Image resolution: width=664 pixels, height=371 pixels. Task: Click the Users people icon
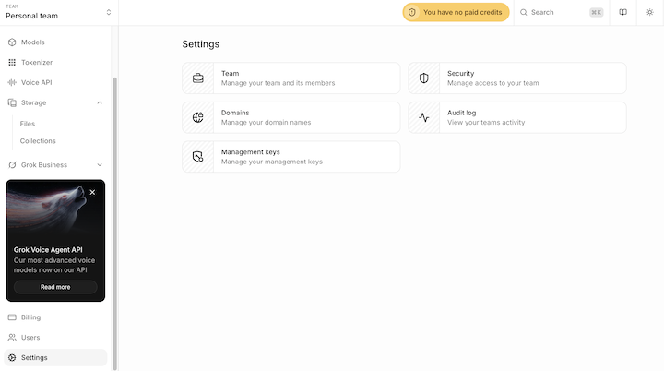[12, 338]
